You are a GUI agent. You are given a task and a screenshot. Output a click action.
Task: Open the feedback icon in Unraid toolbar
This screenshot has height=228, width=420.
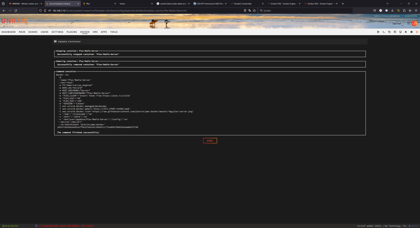(x=395, y=32)
